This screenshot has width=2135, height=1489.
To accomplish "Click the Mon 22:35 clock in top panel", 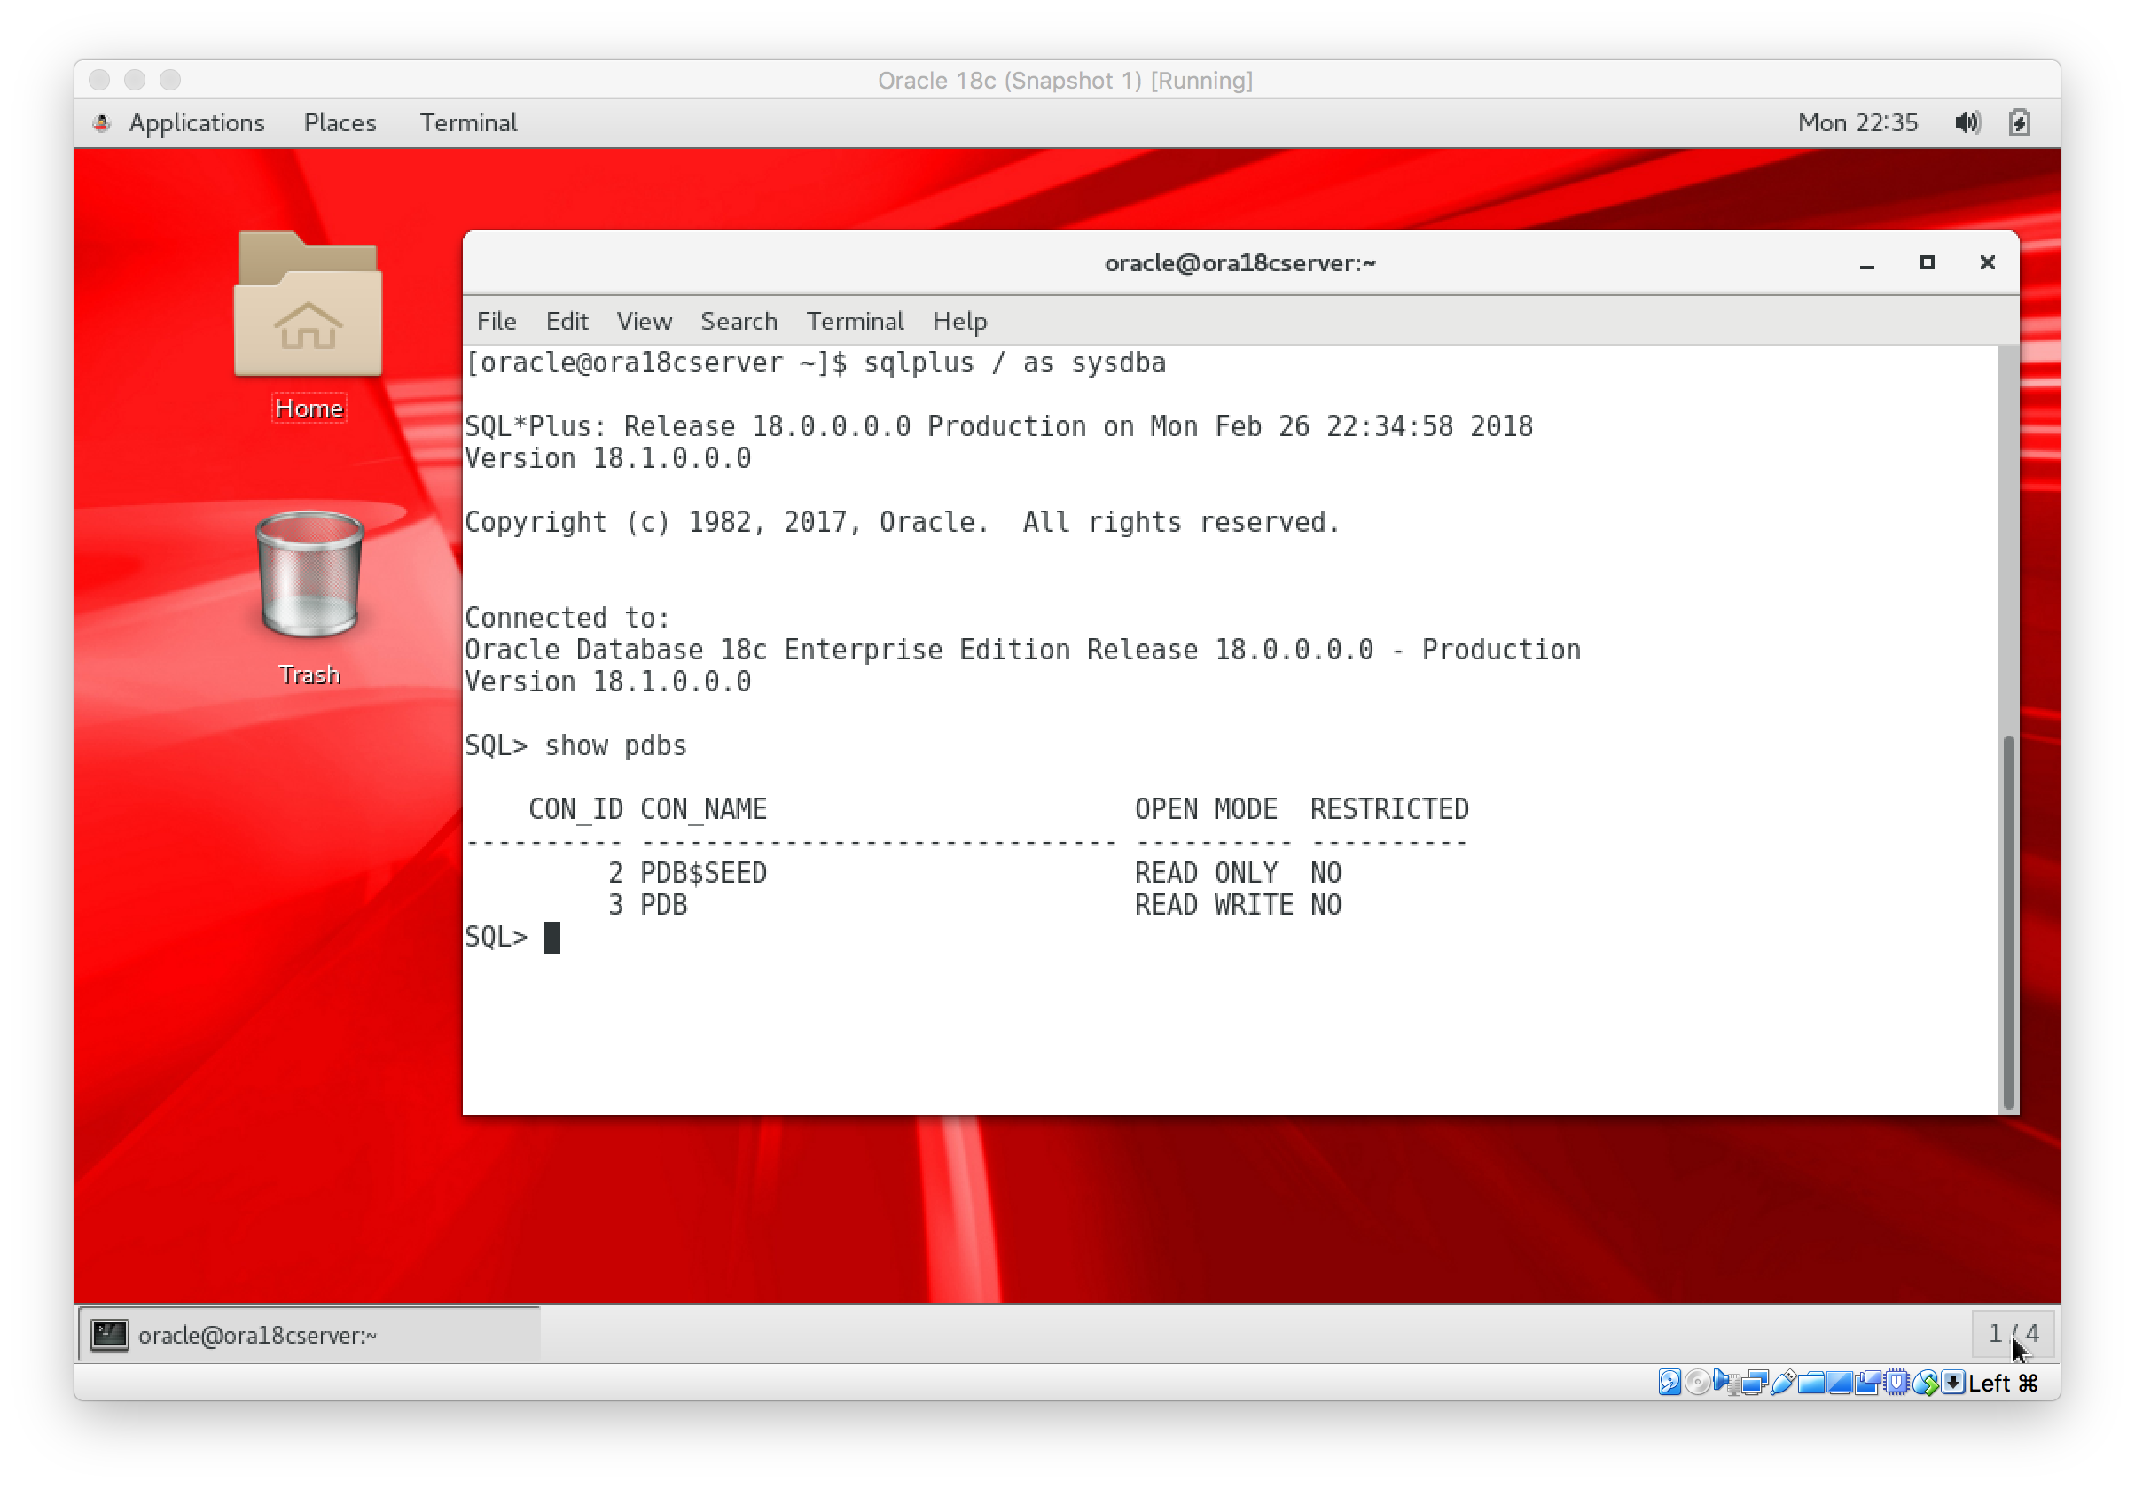I will point(1857,122).
